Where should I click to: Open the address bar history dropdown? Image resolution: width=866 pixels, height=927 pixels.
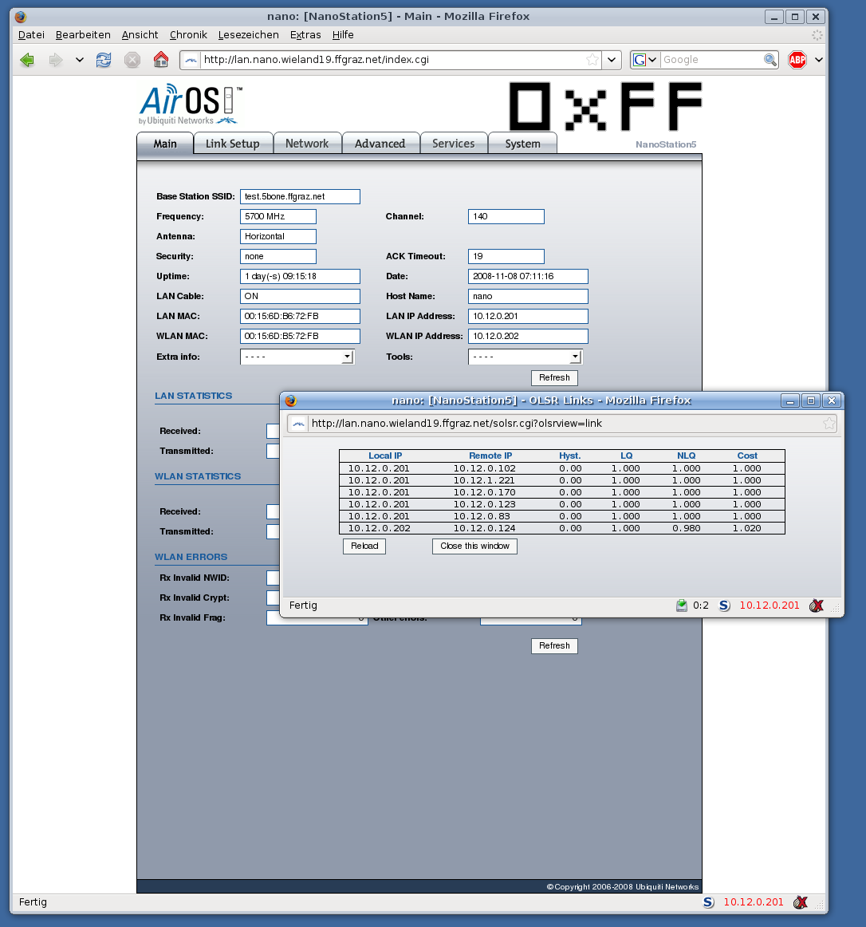(612, 60)
